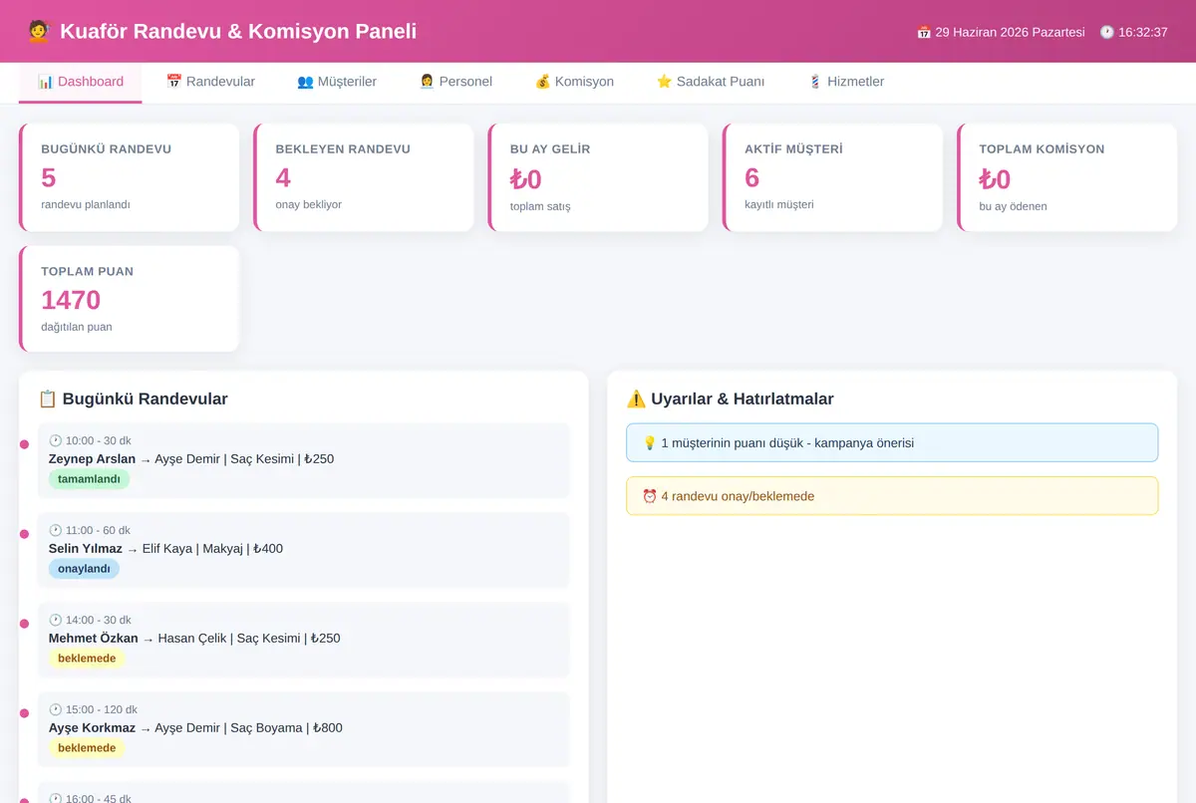
Task: Select the Bu Ay Gelir stat card
Action: [x=598, y=177]
